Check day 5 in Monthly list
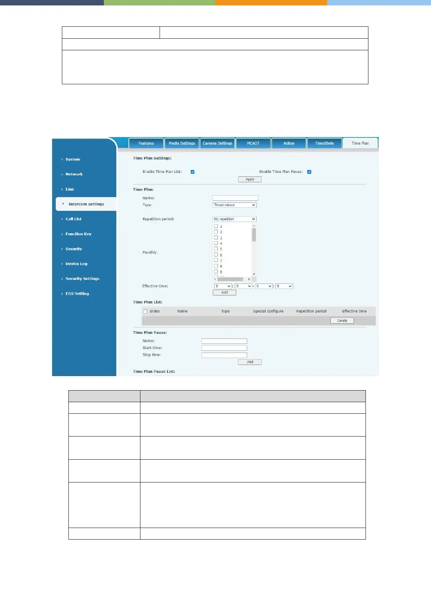The height and width of the screenshot is (609, 431). [216, 249]
